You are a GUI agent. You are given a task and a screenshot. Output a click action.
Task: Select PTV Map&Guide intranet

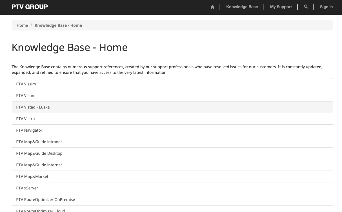tap(39, 142)
